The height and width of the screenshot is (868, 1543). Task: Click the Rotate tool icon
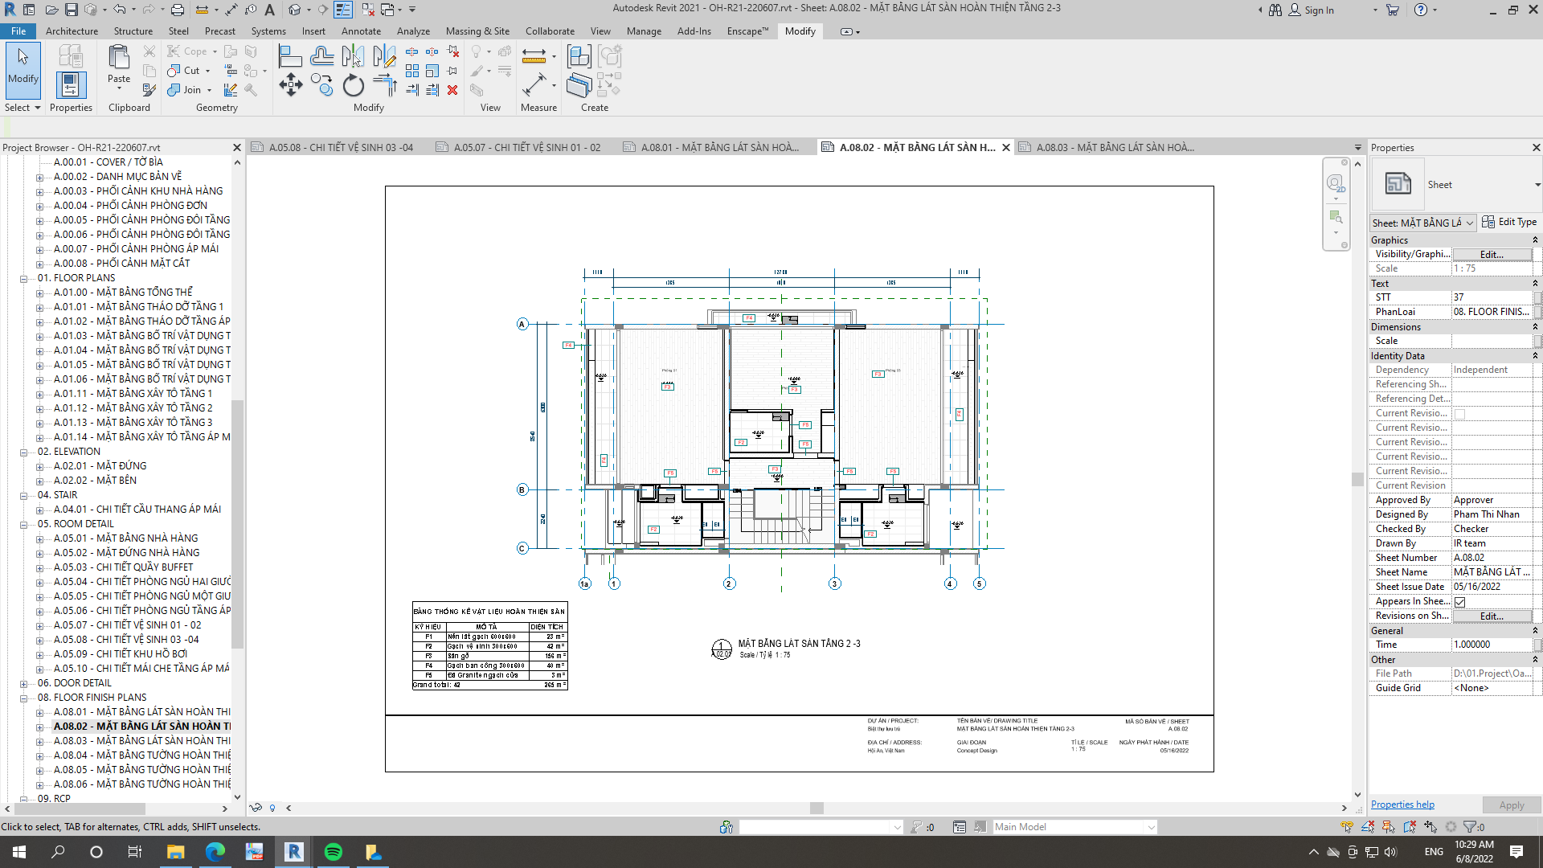point(353,85)
